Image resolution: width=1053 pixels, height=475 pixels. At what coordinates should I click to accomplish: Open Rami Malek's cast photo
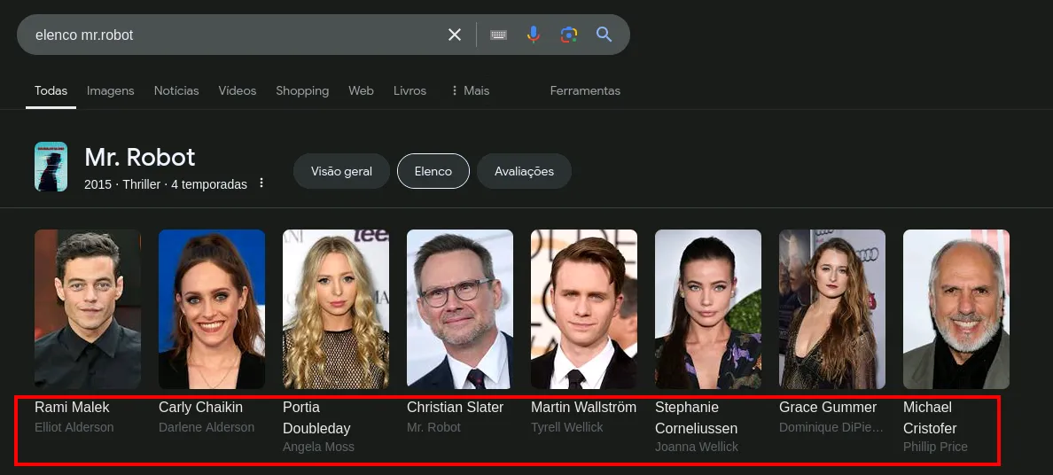pos(88,308)
